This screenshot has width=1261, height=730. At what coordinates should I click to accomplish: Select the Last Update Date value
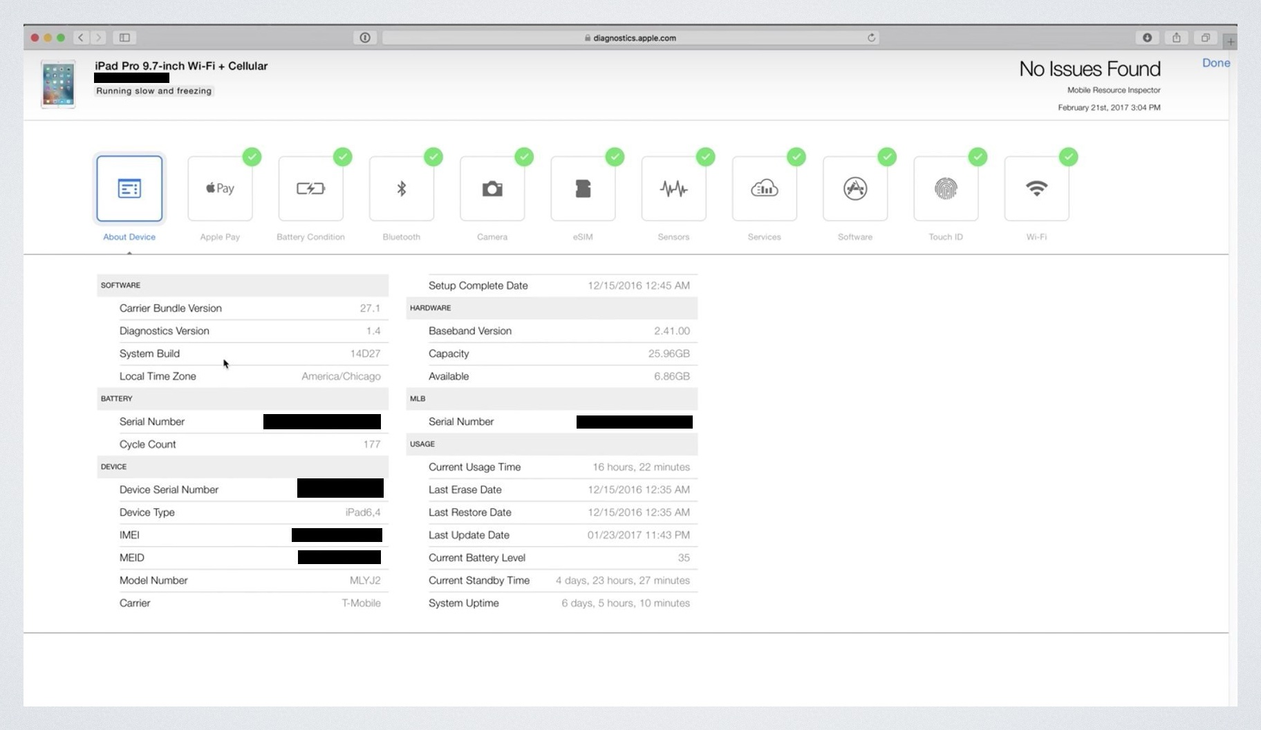[x=639, y=534]
